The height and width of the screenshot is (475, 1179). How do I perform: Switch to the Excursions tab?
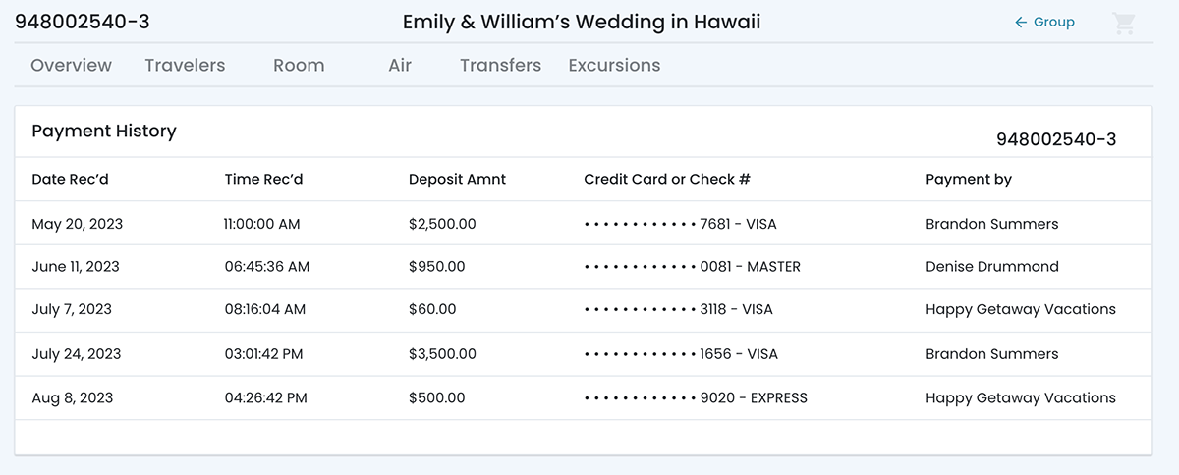pyautogui.click(x=614, y=66)
